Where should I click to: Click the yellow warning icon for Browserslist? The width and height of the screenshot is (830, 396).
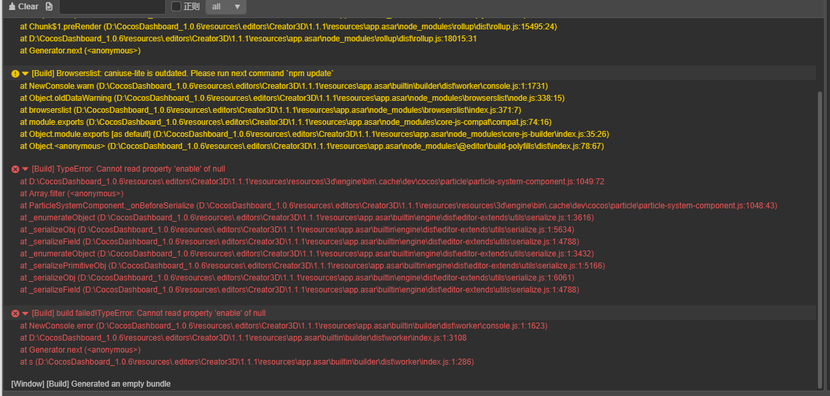click(x=15, y=73)
